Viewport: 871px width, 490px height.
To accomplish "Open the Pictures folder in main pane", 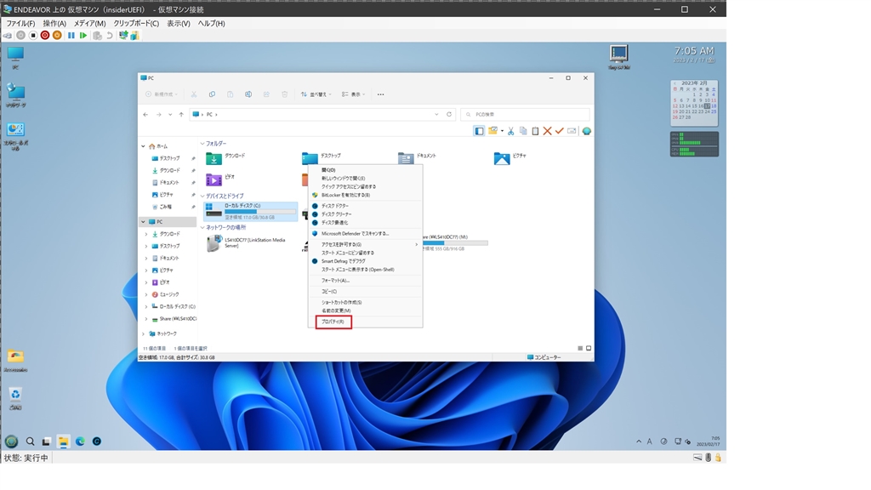I will (510, 159).
